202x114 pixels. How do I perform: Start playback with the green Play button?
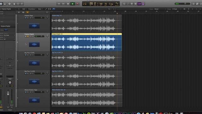coord(73,4)
